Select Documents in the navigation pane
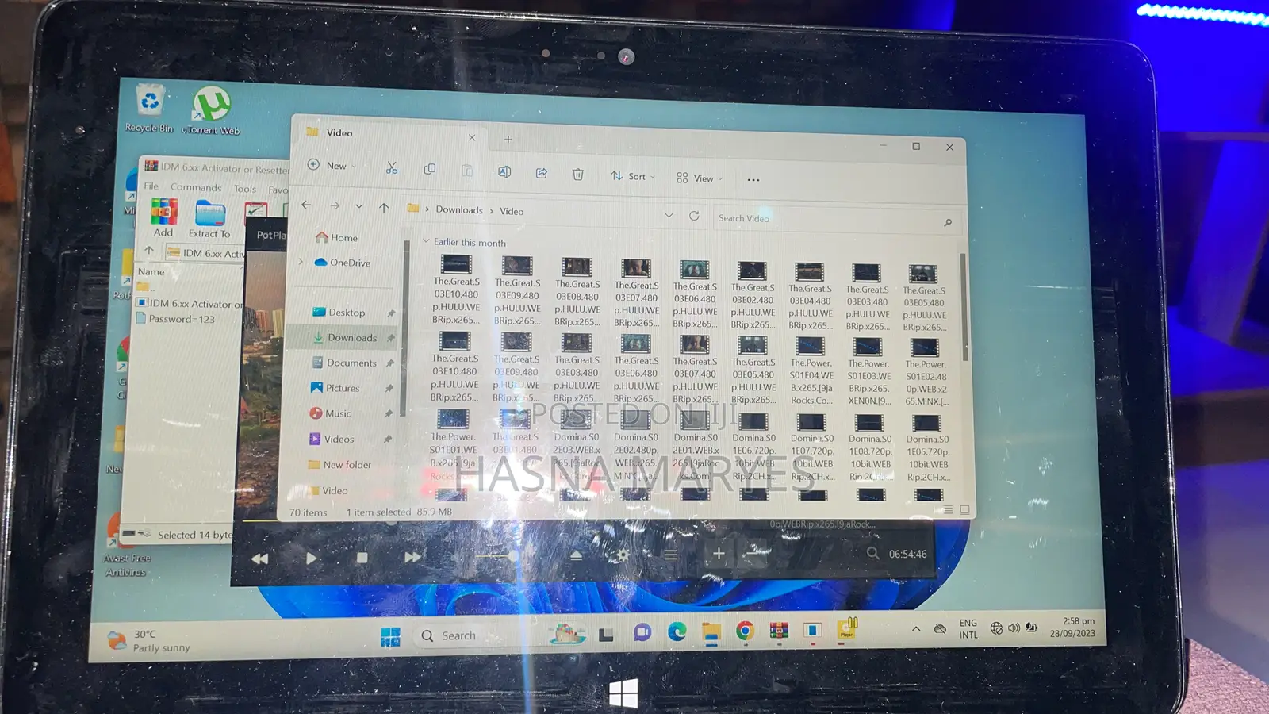This screenshot has height=714, width=1269. (344, 363)
